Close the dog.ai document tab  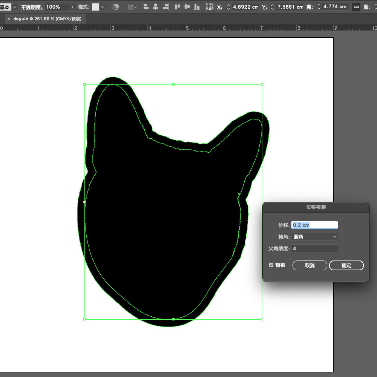coord(9,18)
